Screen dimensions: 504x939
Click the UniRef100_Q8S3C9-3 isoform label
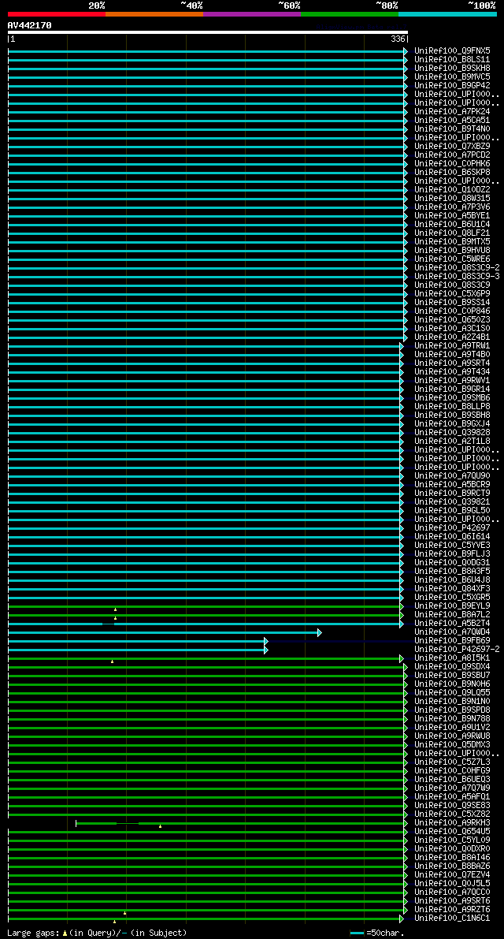click(x=457, y=276)
